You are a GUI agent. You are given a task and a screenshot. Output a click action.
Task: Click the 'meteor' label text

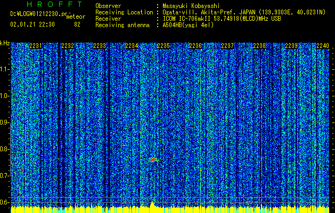[76, 17]
